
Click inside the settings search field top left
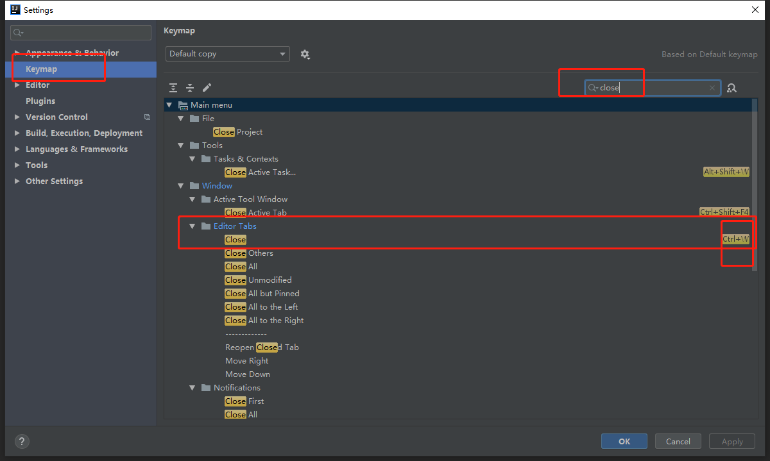80,32
